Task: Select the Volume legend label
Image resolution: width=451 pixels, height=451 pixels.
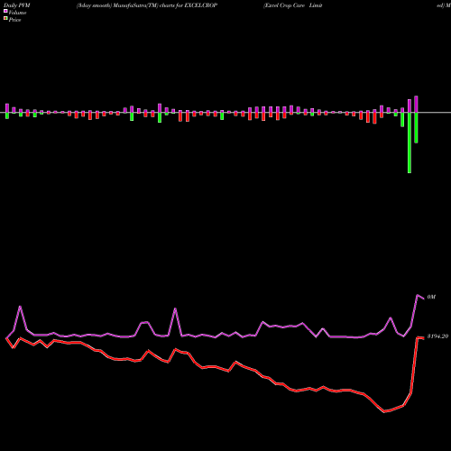Action: [17, 13]
